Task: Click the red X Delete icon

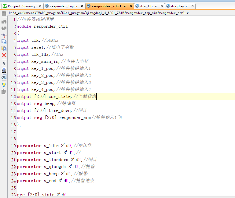Action: 4,55
